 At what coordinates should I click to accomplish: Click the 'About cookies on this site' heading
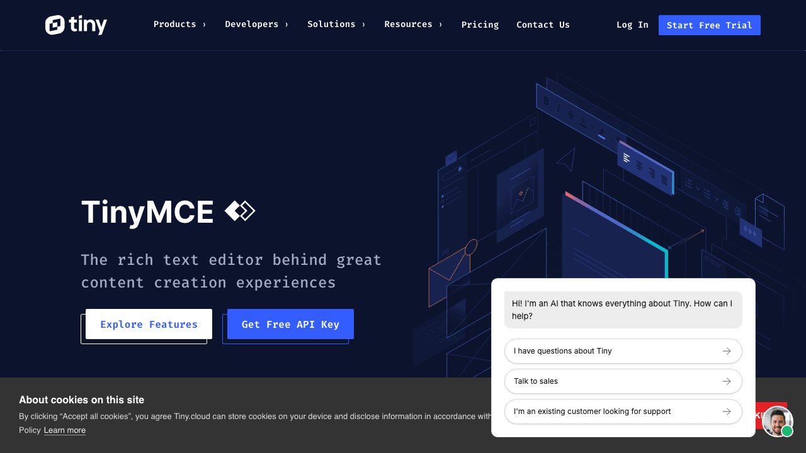82,400
